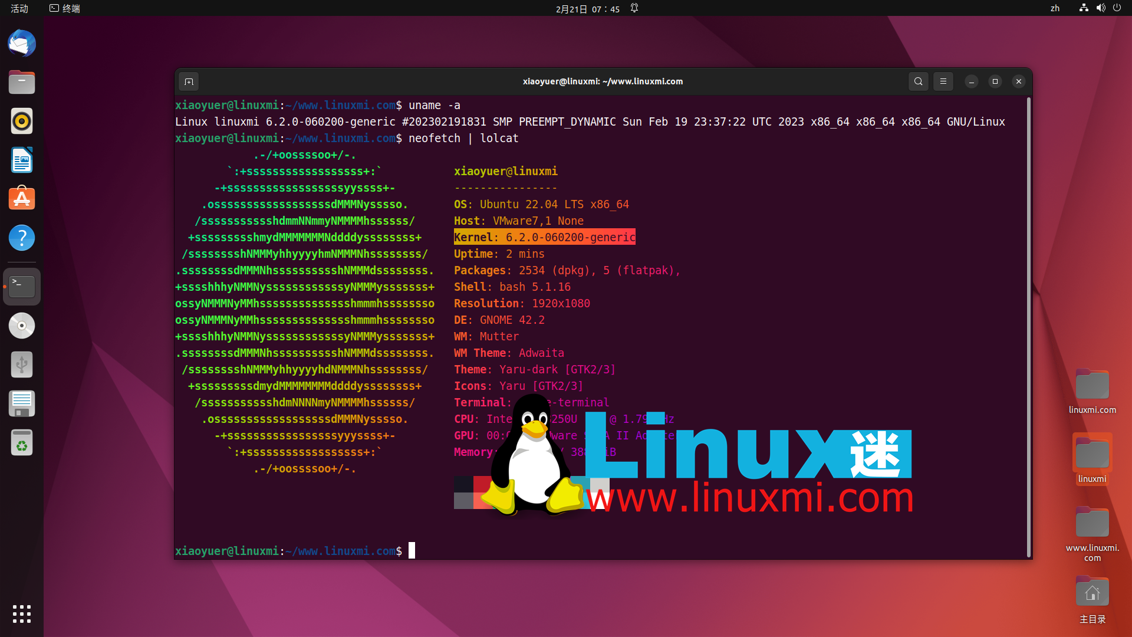Open the CD/DVD disc icon in the dock
Viewport: 1132px width, 637px height.
(21, 326)
